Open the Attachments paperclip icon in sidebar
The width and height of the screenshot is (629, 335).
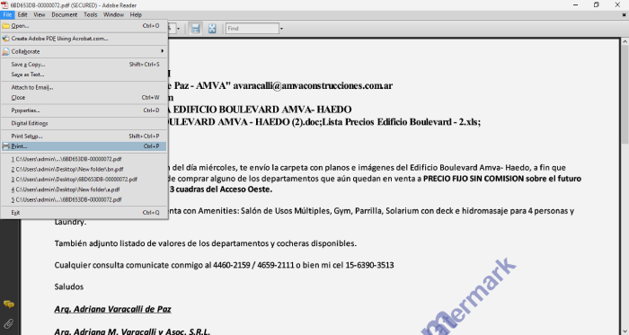(x=9, y=323)
